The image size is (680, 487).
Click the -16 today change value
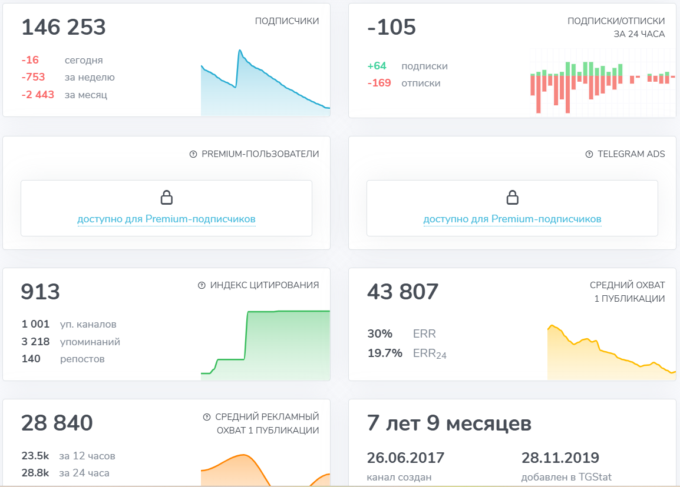pos(31,60)
